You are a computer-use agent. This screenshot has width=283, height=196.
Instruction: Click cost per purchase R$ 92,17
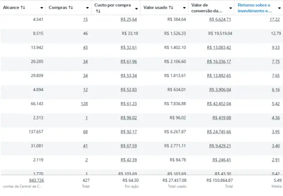[x=129, y=132]
